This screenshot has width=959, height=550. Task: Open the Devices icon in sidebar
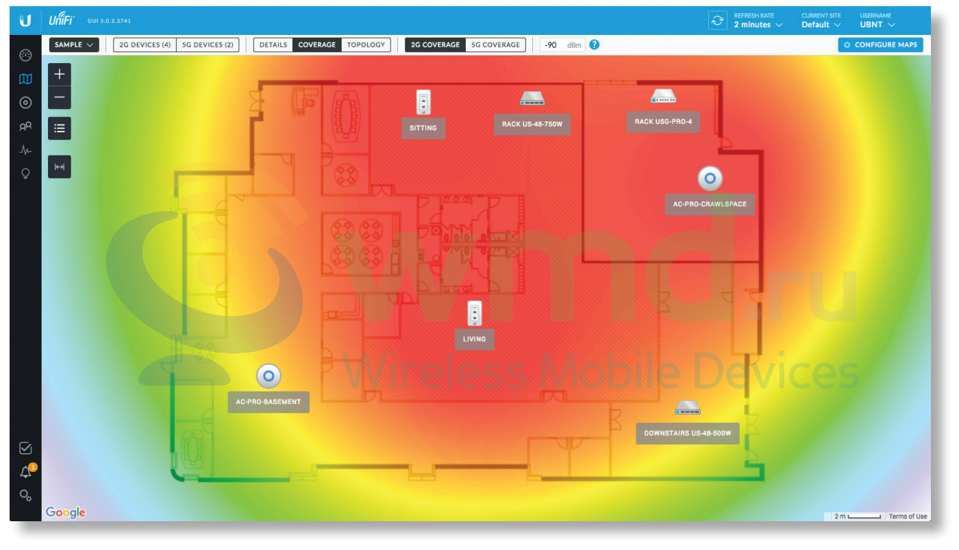tap(25, 103)
